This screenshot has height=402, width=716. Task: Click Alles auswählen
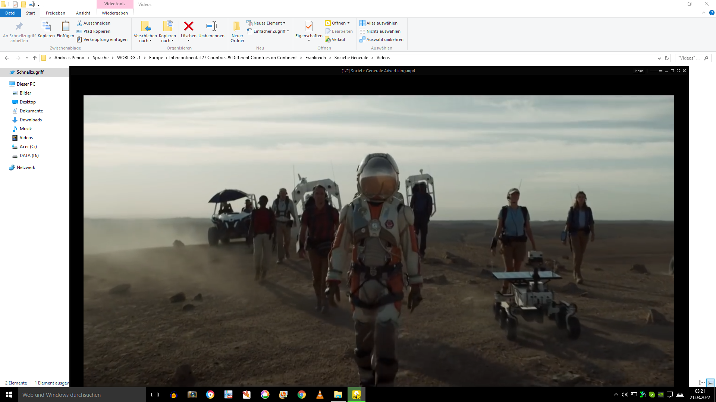tap(379, 23)
